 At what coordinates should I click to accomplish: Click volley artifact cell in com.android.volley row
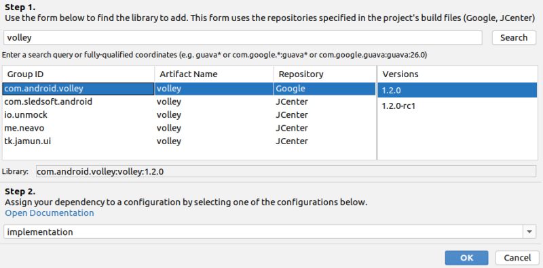214,89
